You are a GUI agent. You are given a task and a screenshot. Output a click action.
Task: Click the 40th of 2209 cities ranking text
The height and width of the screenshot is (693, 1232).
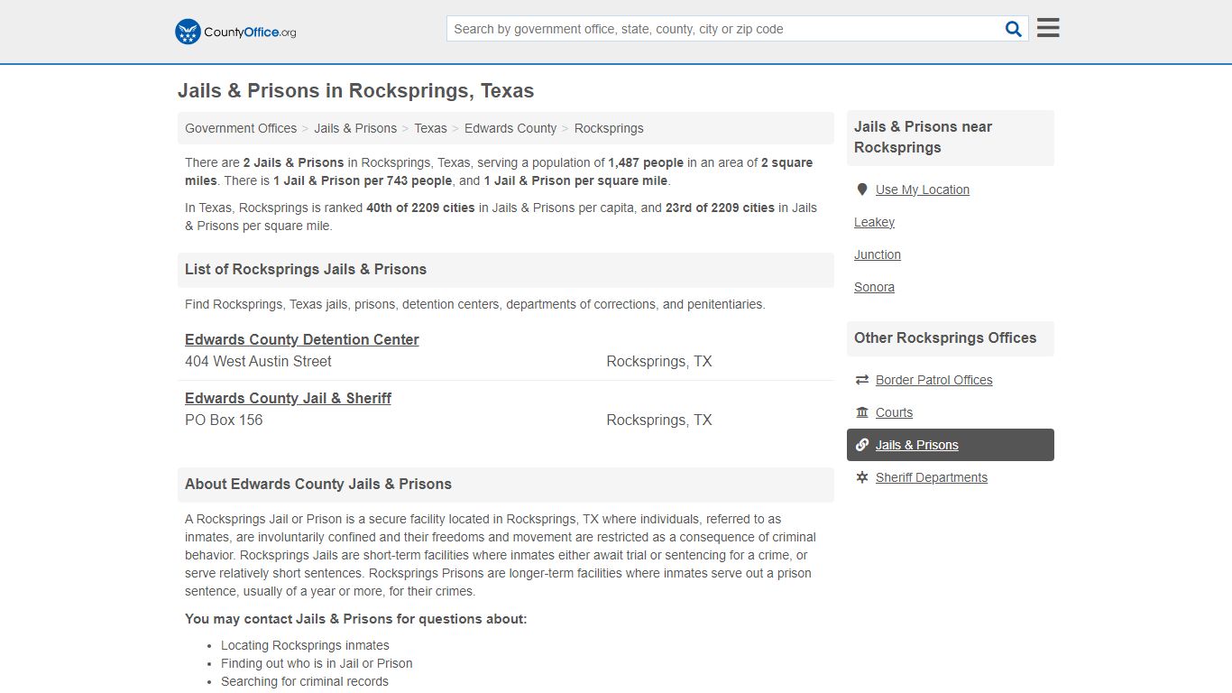420,208
